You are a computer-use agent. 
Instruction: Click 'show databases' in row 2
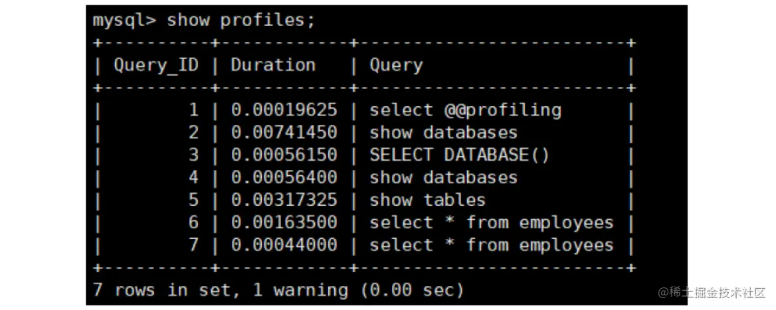coord(443,133)
